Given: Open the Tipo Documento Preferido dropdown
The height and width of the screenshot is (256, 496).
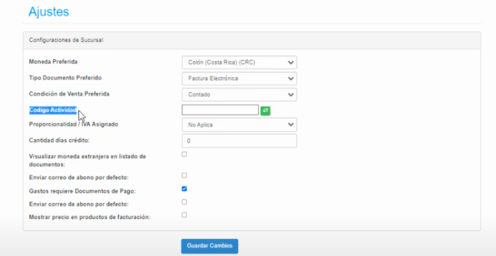Looking at the screenshot, I should click(x=239, y=78).
